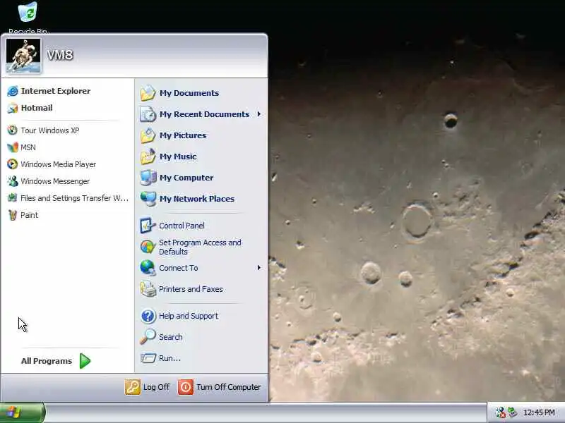Click the My Network Places icon
This screenshot has width=565, height=423.
[x=148, y=199]
